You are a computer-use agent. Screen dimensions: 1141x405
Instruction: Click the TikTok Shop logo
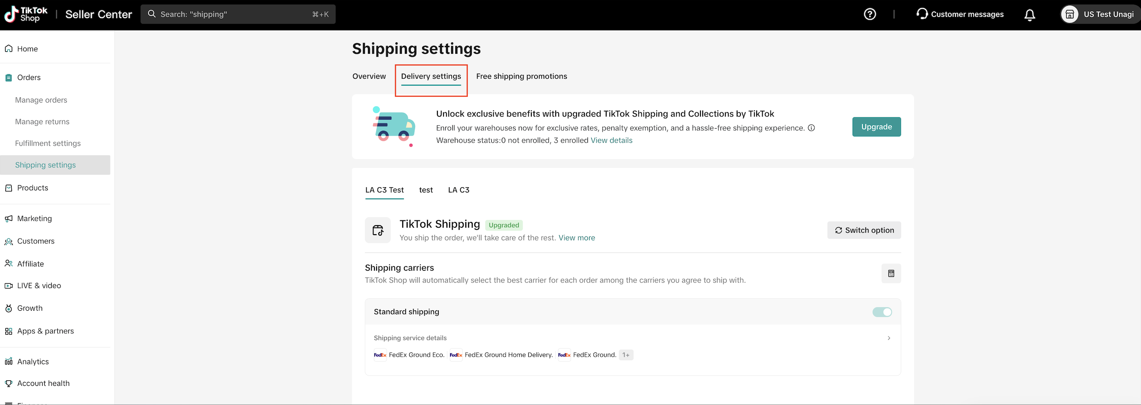click(x=26, y=15)
